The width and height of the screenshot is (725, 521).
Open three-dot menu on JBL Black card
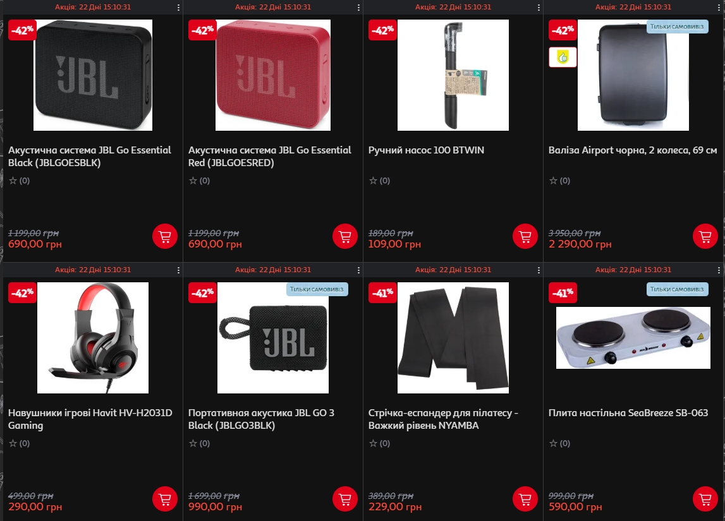(178, 8)
